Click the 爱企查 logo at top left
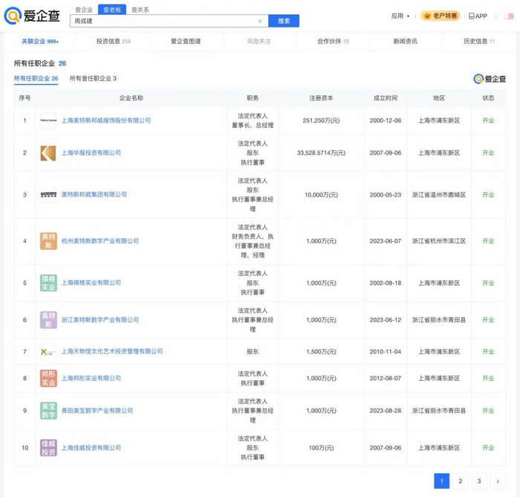Image resolution: width=520 pixels, height=497 pixels. tap(32, 16)
